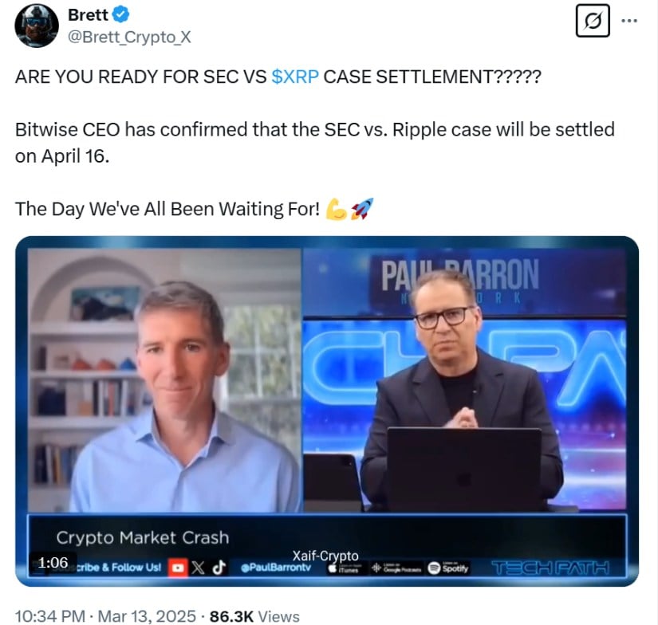Click the 86.3K Views counter
Viewport: 658px width, 625px height.
pos(254,616)
